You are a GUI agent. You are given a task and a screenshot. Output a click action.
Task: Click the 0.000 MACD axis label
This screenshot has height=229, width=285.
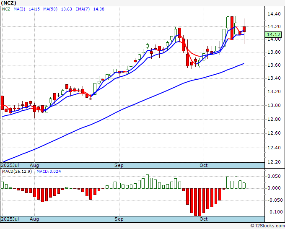click(274, 188)
